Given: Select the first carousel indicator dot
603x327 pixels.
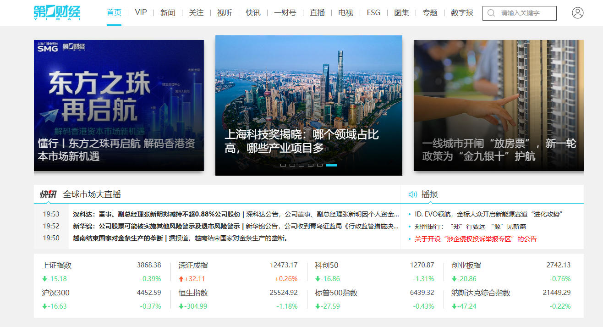Looking at the screenshot, I should pos(283,165).
